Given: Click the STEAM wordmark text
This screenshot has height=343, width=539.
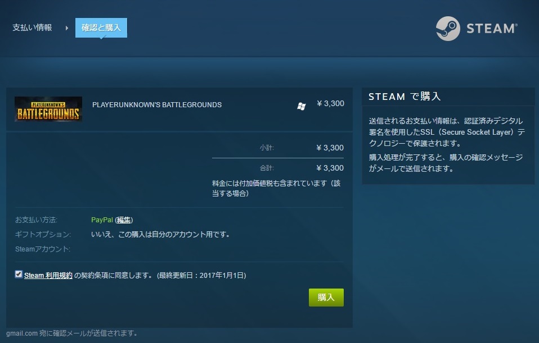Looking at the screenshot, I should pyautogui.click(x=492, y=29).
